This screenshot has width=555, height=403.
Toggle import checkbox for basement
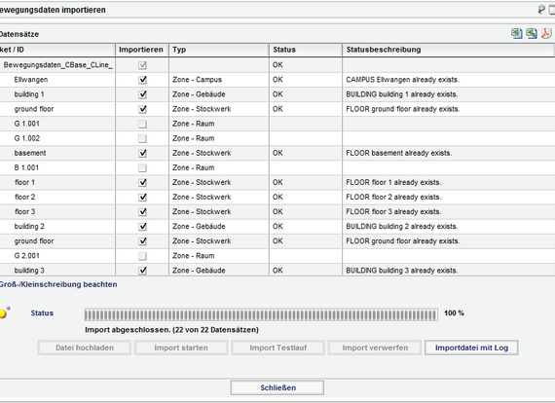(142, 153)
